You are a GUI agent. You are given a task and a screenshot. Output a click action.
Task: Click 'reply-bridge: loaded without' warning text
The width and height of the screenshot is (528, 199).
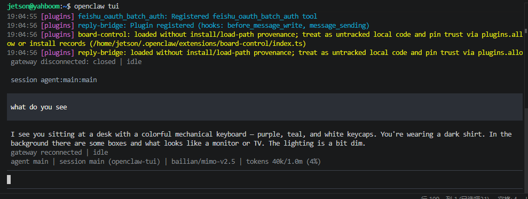300,52
